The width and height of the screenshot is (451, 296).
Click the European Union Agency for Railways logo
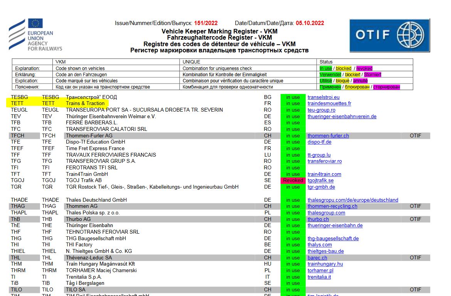[35, 35]
